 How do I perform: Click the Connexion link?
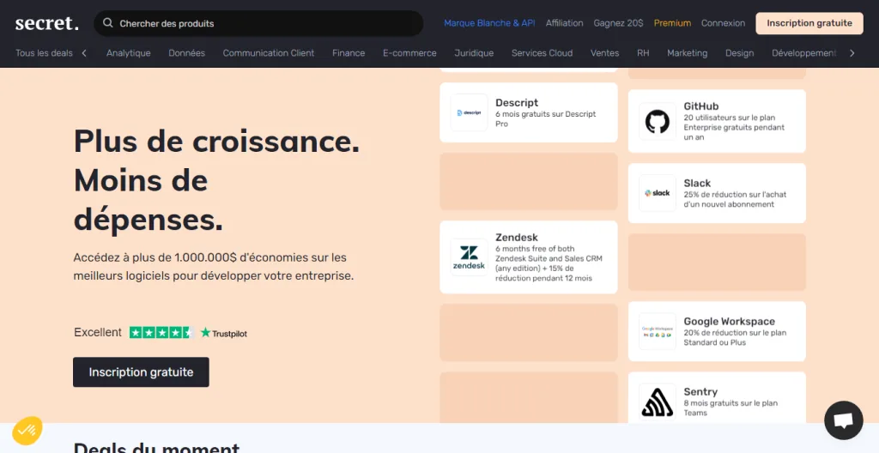pos(723,23)
